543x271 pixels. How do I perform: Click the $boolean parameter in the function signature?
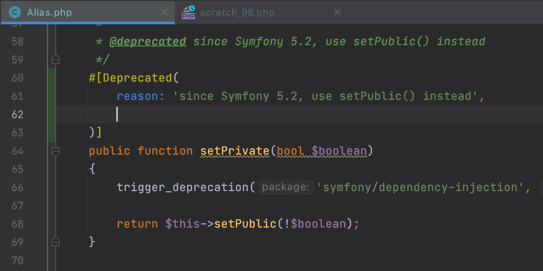click(341, 151)
